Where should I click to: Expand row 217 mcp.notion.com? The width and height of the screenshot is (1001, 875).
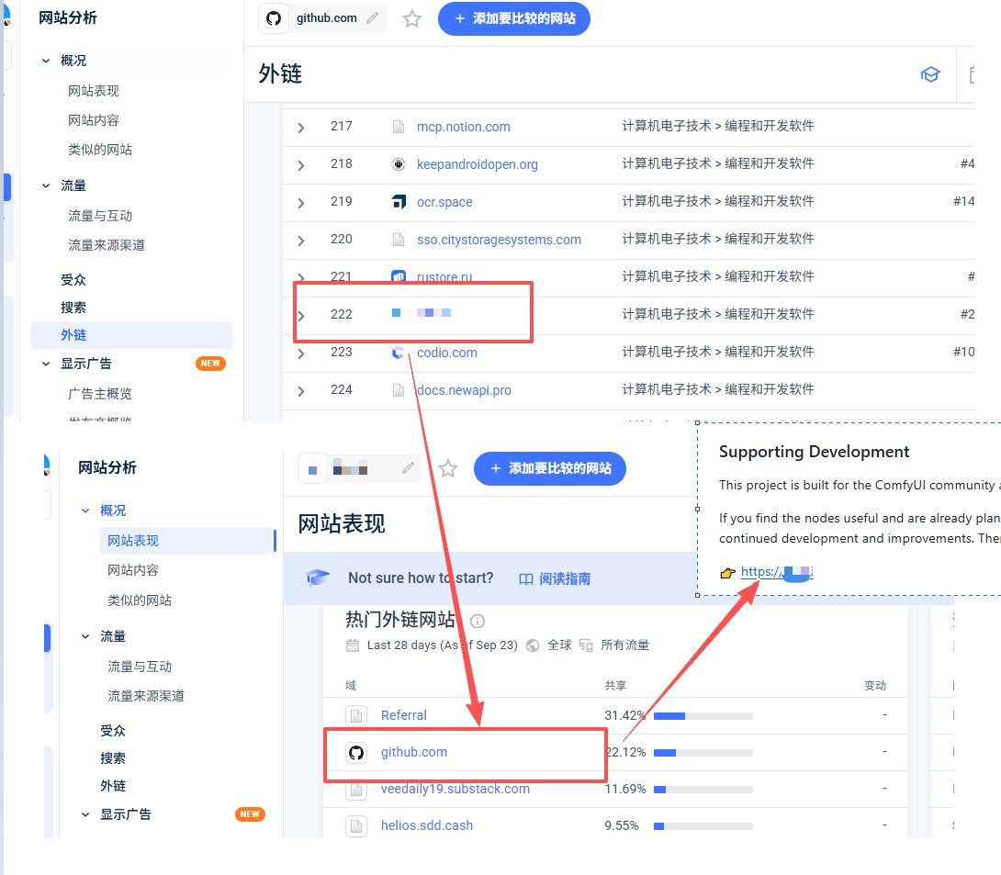coord(300,128)
